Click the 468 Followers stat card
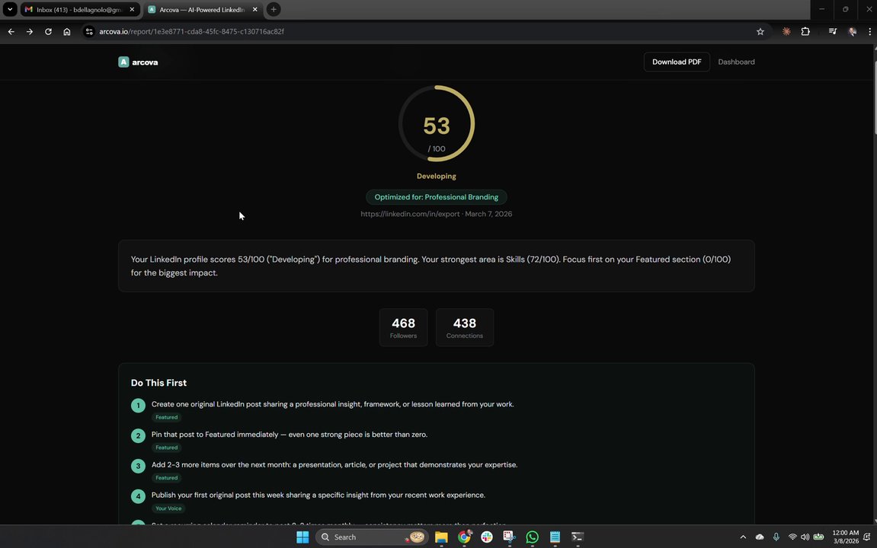 click(403, 327)
